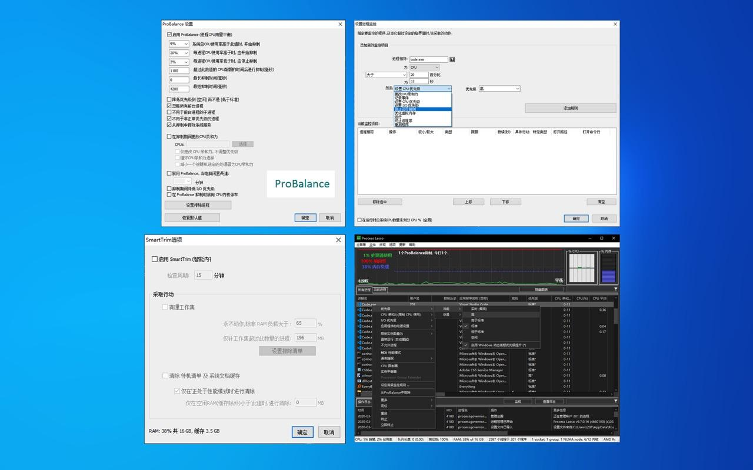Click the memory usage bar meter
Image resolution: width=753 pixels, height=470 pixels.
608,269
